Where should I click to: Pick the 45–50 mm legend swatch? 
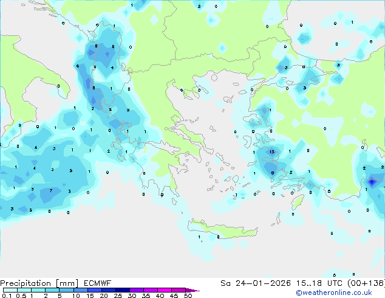[179, 290]
